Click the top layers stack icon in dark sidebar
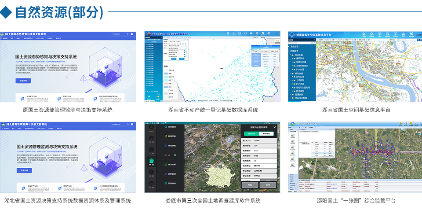 [151, 138]
